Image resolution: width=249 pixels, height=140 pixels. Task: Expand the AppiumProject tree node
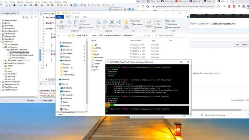1,20
